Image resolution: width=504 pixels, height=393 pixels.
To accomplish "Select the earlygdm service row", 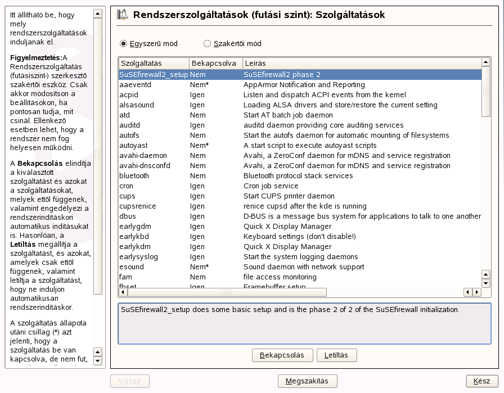I will [300, 227].
